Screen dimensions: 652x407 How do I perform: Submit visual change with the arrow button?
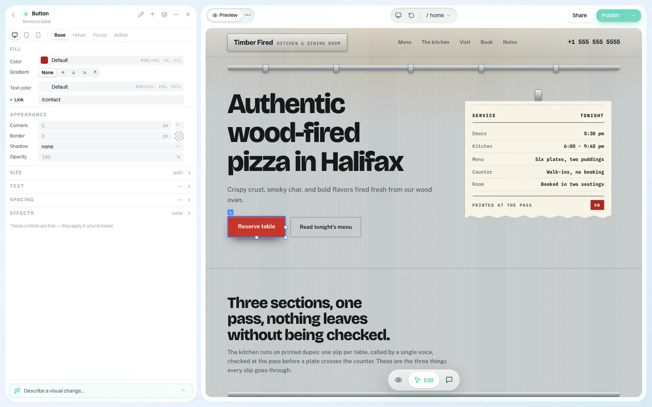(182, 391)
